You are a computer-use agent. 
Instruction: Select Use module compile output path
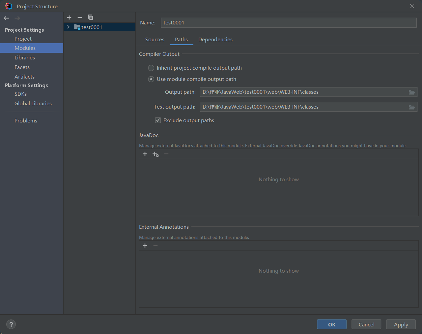[151, 79]
